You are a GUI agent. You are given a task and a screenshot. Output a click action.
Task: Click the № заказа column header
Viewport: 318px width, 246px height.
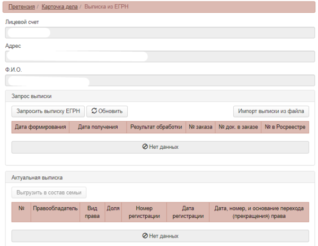(x=200, y=128)
